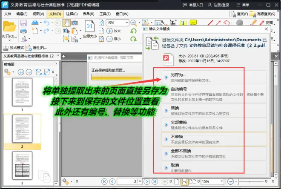Open the bottom bar gear options dropdown
The height and width of the screenshot is (189, 281).
(x=72, y=181)
